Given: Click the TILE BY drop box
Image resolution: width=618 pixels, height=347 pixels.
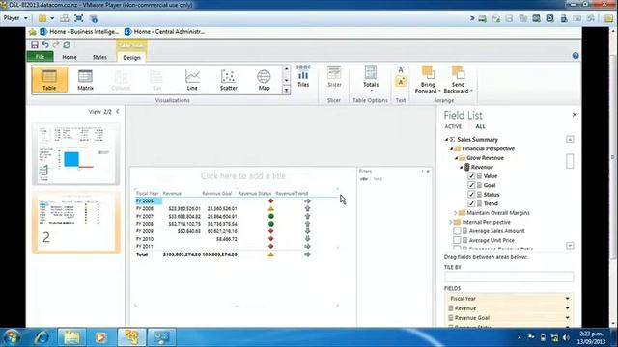Looking at the screenshot, I should [x=509, y=277].
